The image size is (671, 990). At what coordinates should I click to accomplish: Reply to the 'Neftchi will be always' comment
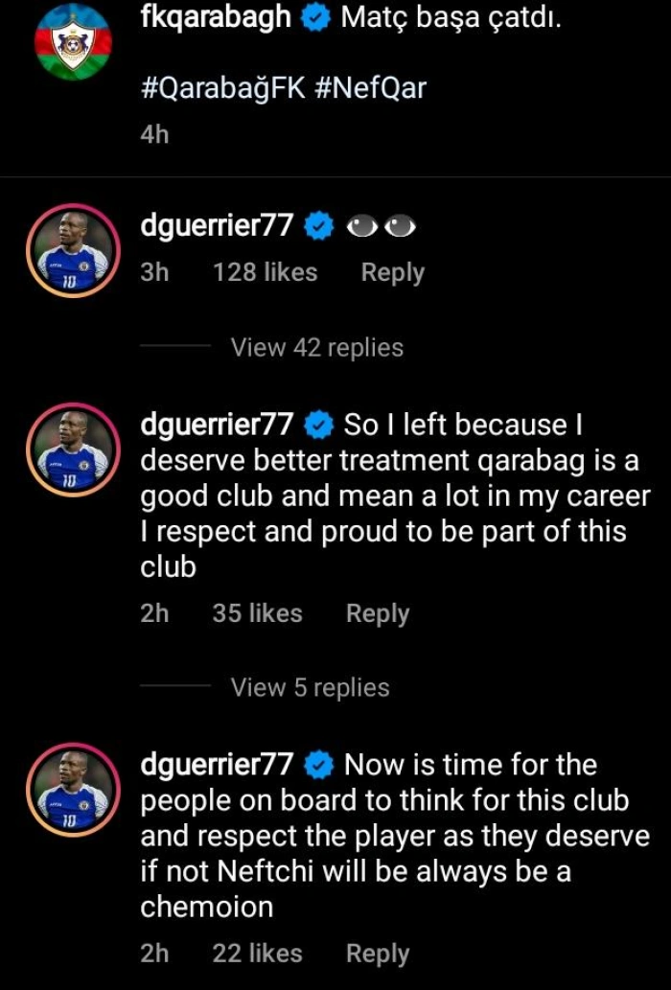377,954
